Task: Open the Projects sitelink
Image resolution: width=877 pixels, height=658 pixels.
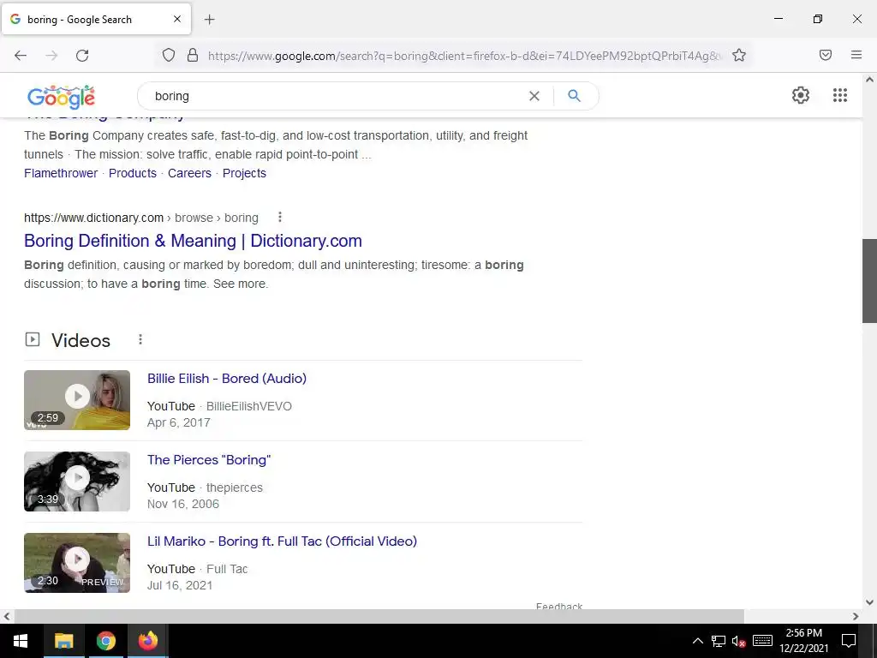Action: [x=244, y=173]
